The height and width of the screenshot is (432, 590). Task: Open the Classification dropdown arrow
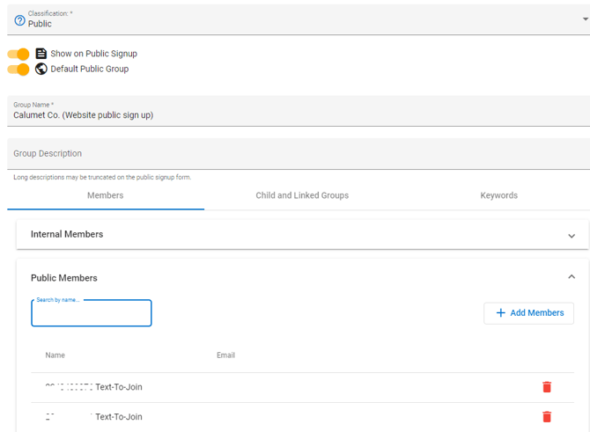point(586,18)
